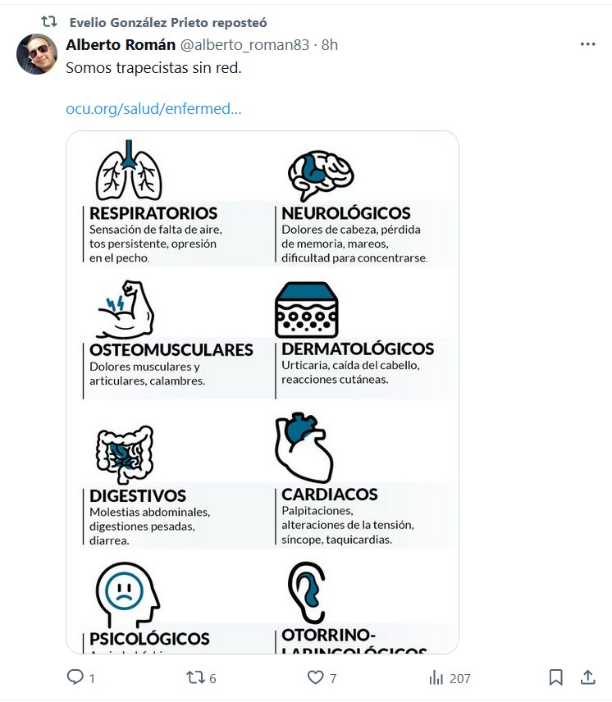View tweet analytics bar chart icon
Image resolution: width=612 pixels, height=702 pixels.
tap(436, 677)
